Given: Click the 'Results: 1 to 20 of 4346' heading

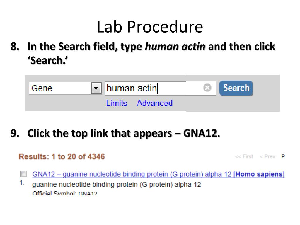Looking at the screenshot, I should (62, 157).
